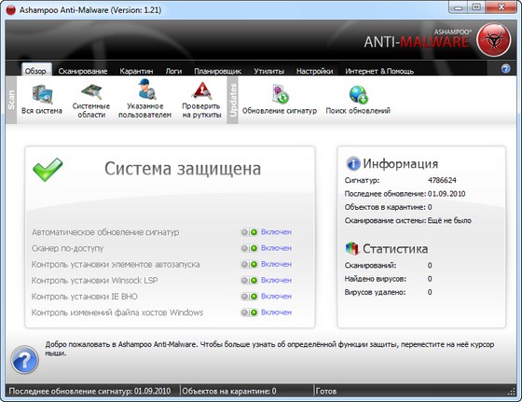Click the large question mark help icon
This screenshot has width=522, height=402.
[x=25, y=360]
